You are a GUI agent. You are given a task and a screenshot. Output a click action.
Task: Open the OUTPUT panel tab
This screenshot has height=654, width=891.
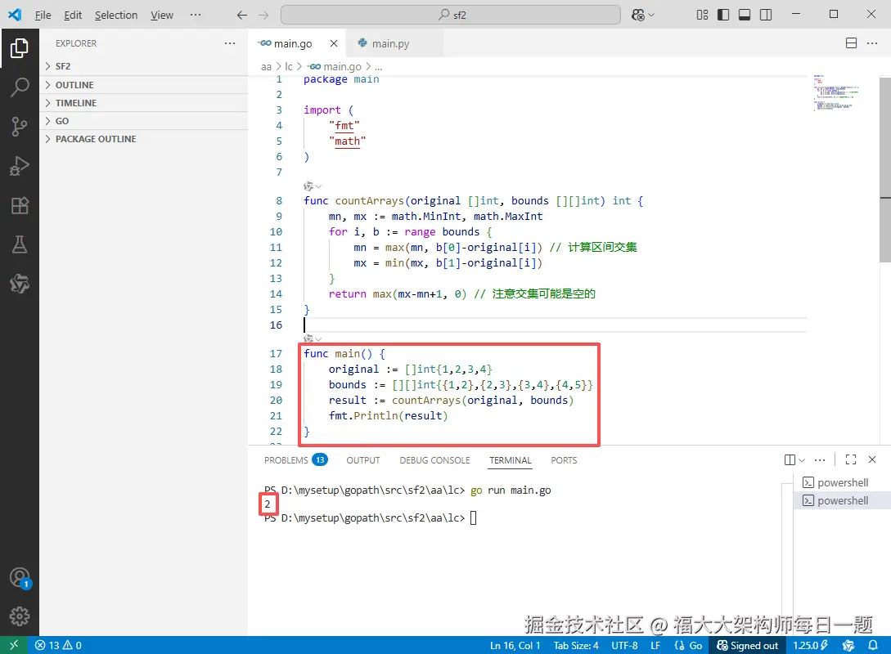click(x=363, y=459)
